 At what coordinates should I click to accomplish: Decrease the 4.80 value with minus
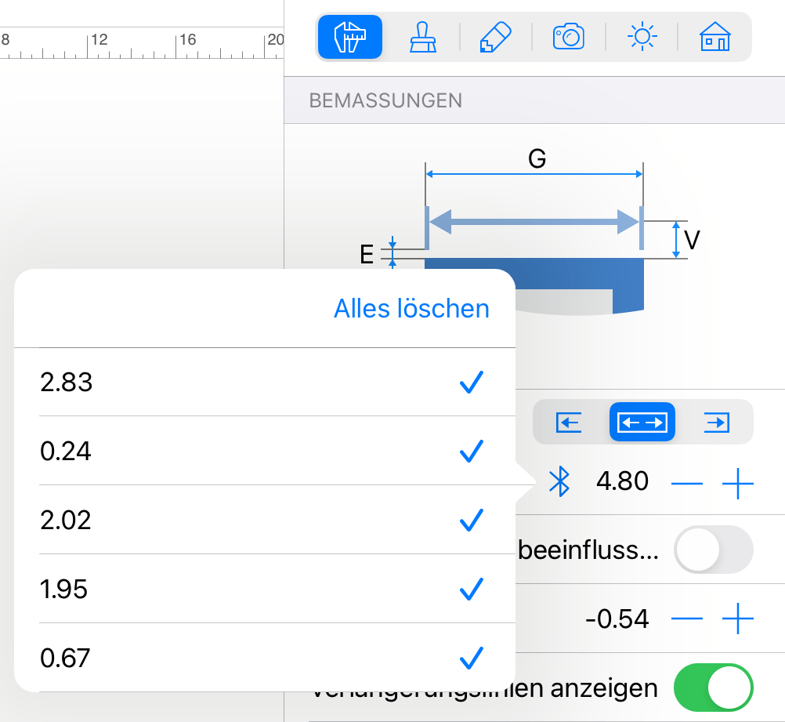point(686,484)
